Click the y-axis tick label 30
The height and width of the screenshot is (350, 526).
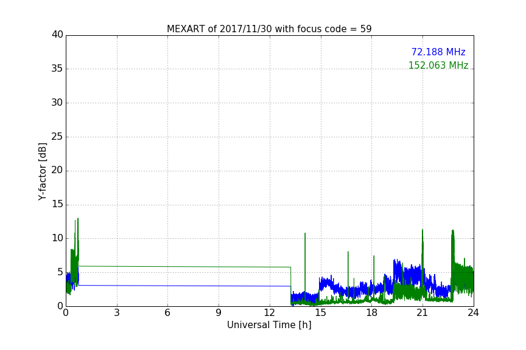57,103
